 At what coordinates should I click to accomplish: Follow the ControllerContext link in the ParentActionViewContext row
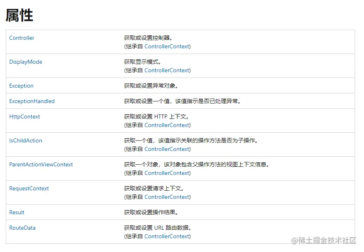coord(167,173)
